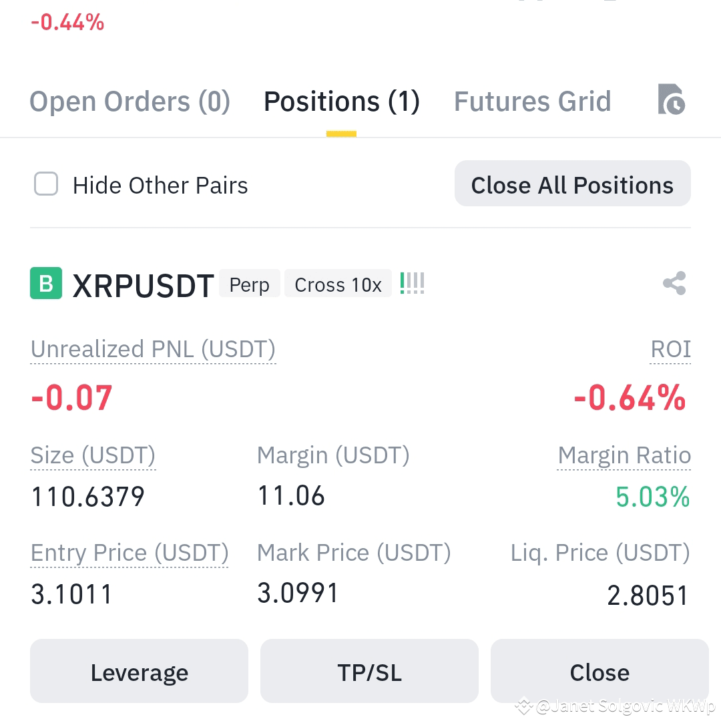
Task: Tap the Cross 10x margin mode tag
Action: (338, 284)
